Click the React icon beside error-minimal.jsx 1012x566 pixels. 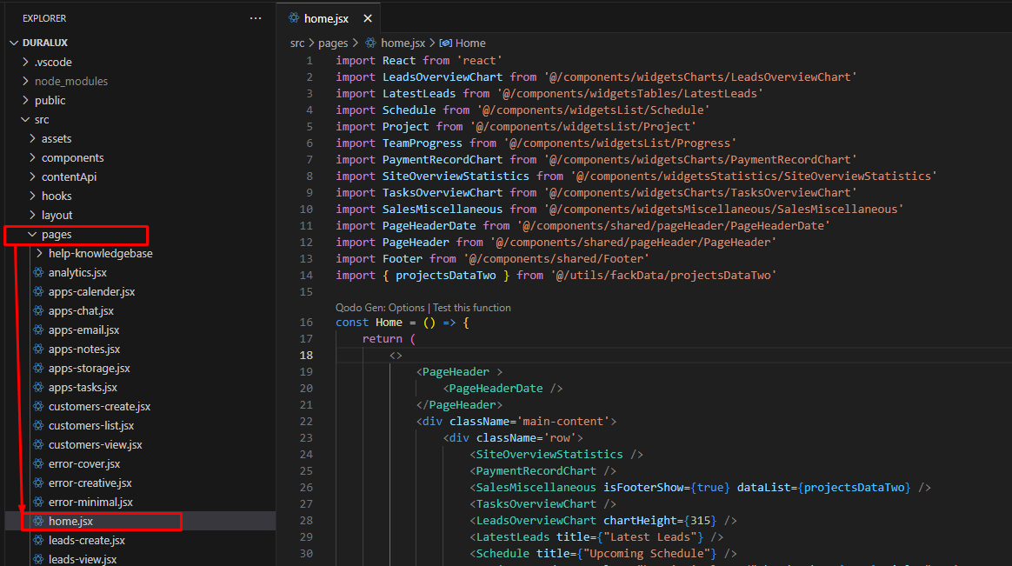click(39, 503)
